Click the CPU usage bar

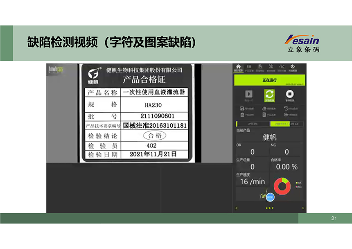pyautogui.click(x=253, y=124)
